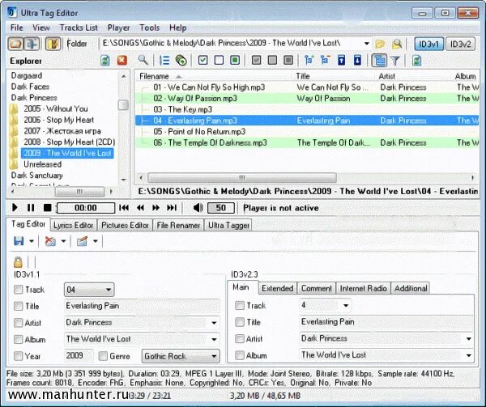Check the ID3v2.3 Artist checkbox
This screenshot has height=407, width=486.
point(239,338)
